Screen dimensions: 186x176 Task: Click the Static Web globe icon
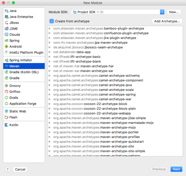[6, 111]
